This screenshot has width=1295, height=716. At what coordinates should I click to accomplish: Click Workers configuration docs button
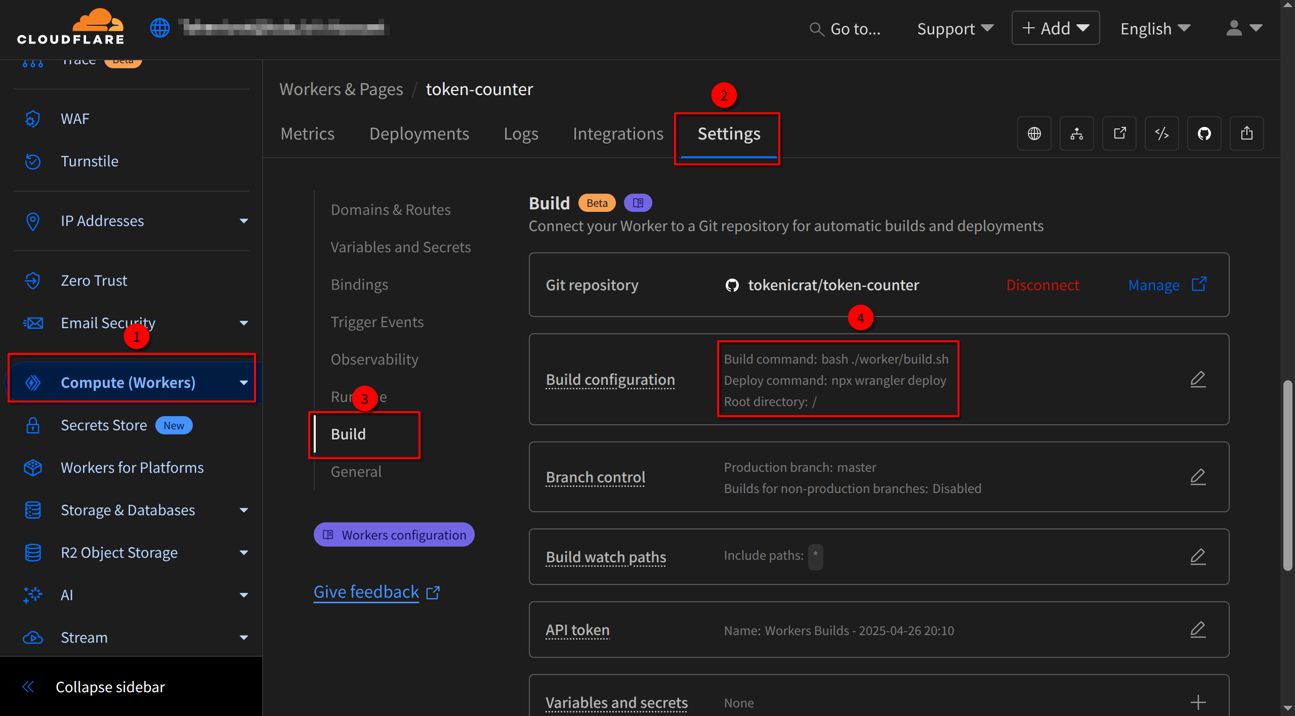[x=394, y=534]
